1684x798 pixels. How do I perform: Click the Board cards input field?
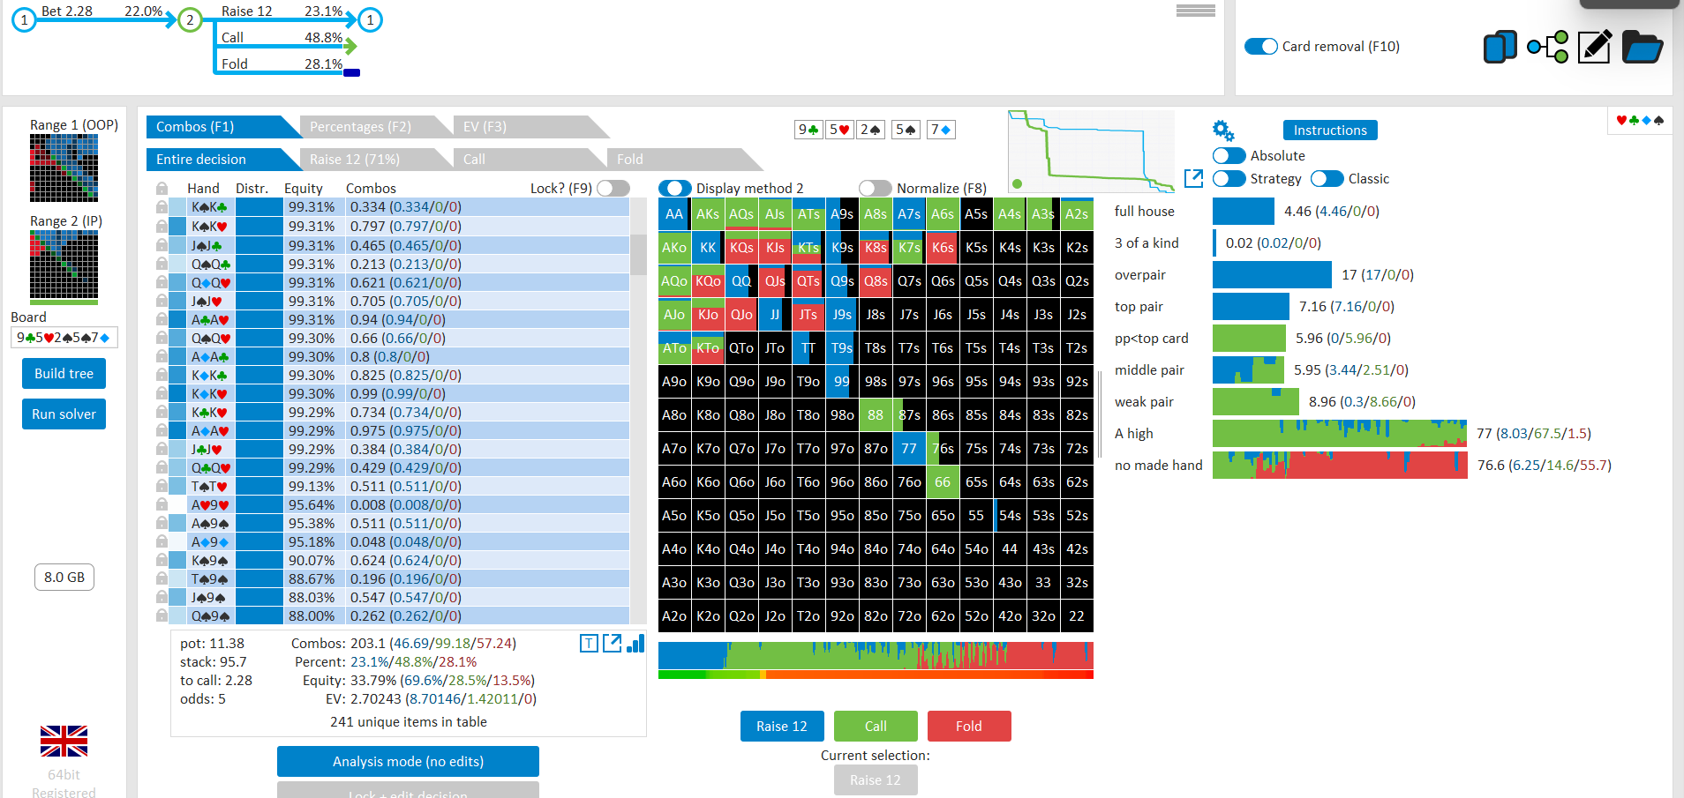point(64,338)
